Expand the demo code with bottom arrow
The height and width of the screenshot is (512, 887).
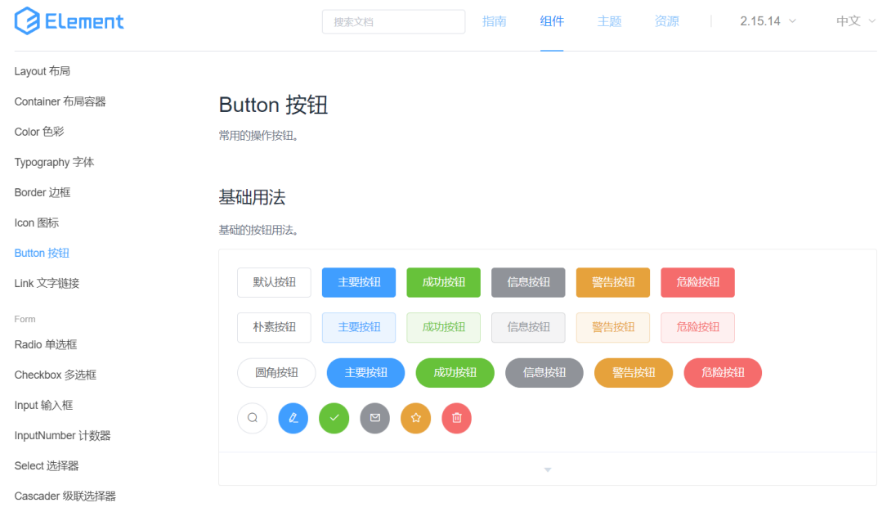[548, 469]
